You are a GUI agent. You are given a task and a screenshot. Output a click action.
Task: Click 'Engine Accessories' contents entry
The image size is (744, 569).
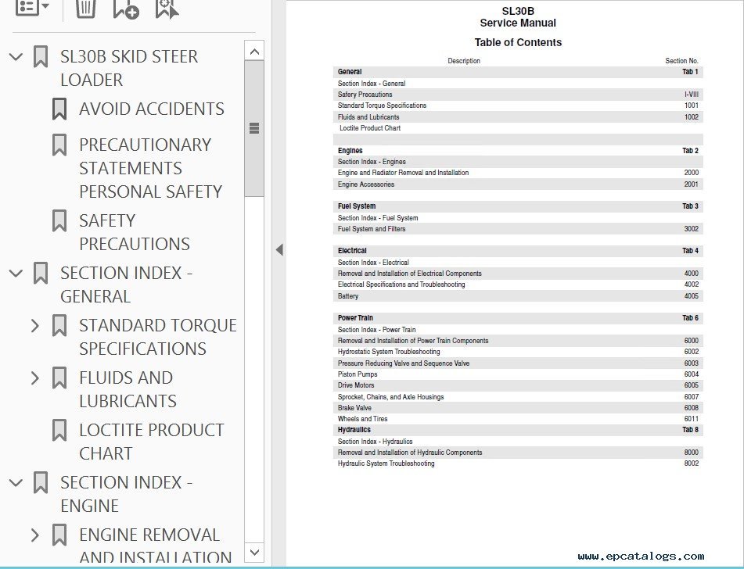point(366,184)
